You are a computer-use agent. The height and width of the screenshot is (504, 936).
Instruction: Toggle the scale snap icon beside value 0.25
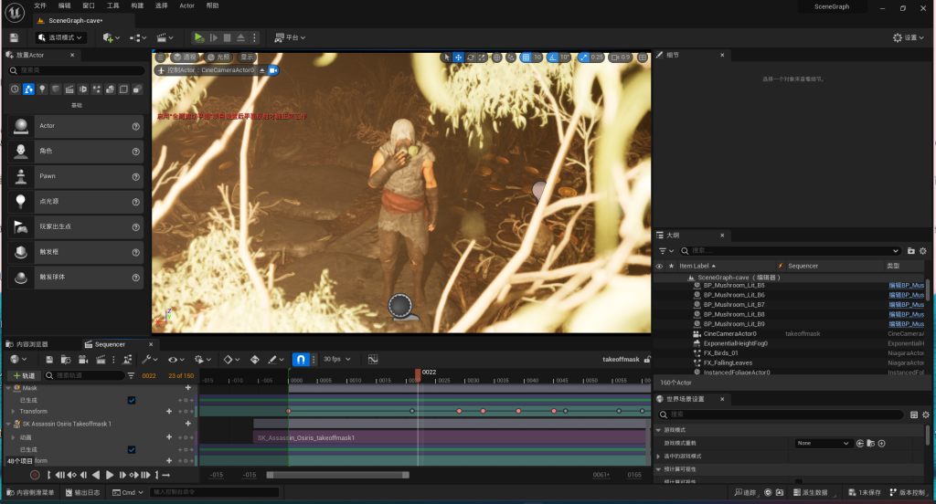[x=583, y=58]
